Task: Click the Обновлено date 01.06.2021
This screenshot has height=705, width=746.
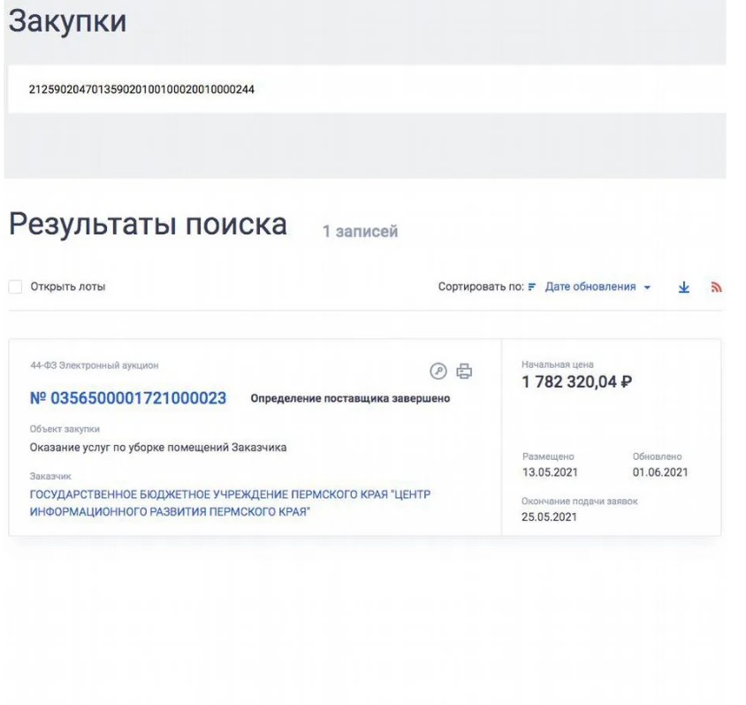Action: pos(660,472)
